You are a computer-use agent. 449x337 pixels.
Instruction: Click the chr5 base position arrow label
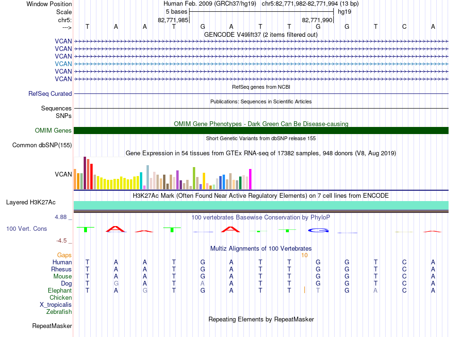pos(67,27)
